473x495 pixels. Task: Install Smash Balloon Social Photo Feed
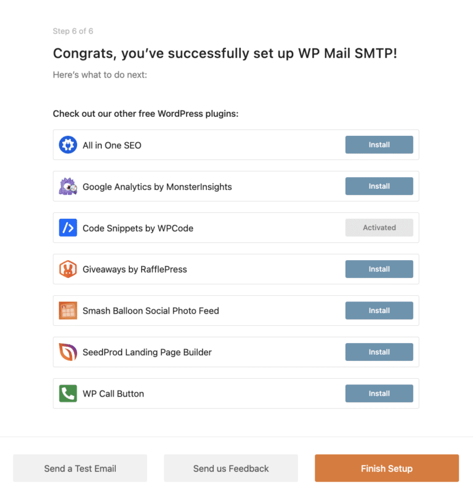379,311
